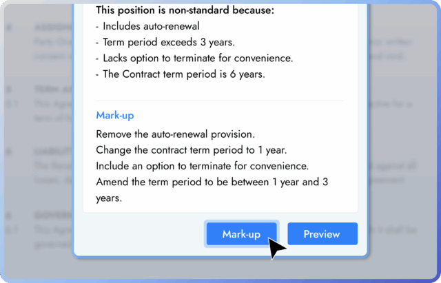Select 'Remove the auto-renewal provision' suggestion
This screenshot has height=283, width=441.
(x=175, y=134)
